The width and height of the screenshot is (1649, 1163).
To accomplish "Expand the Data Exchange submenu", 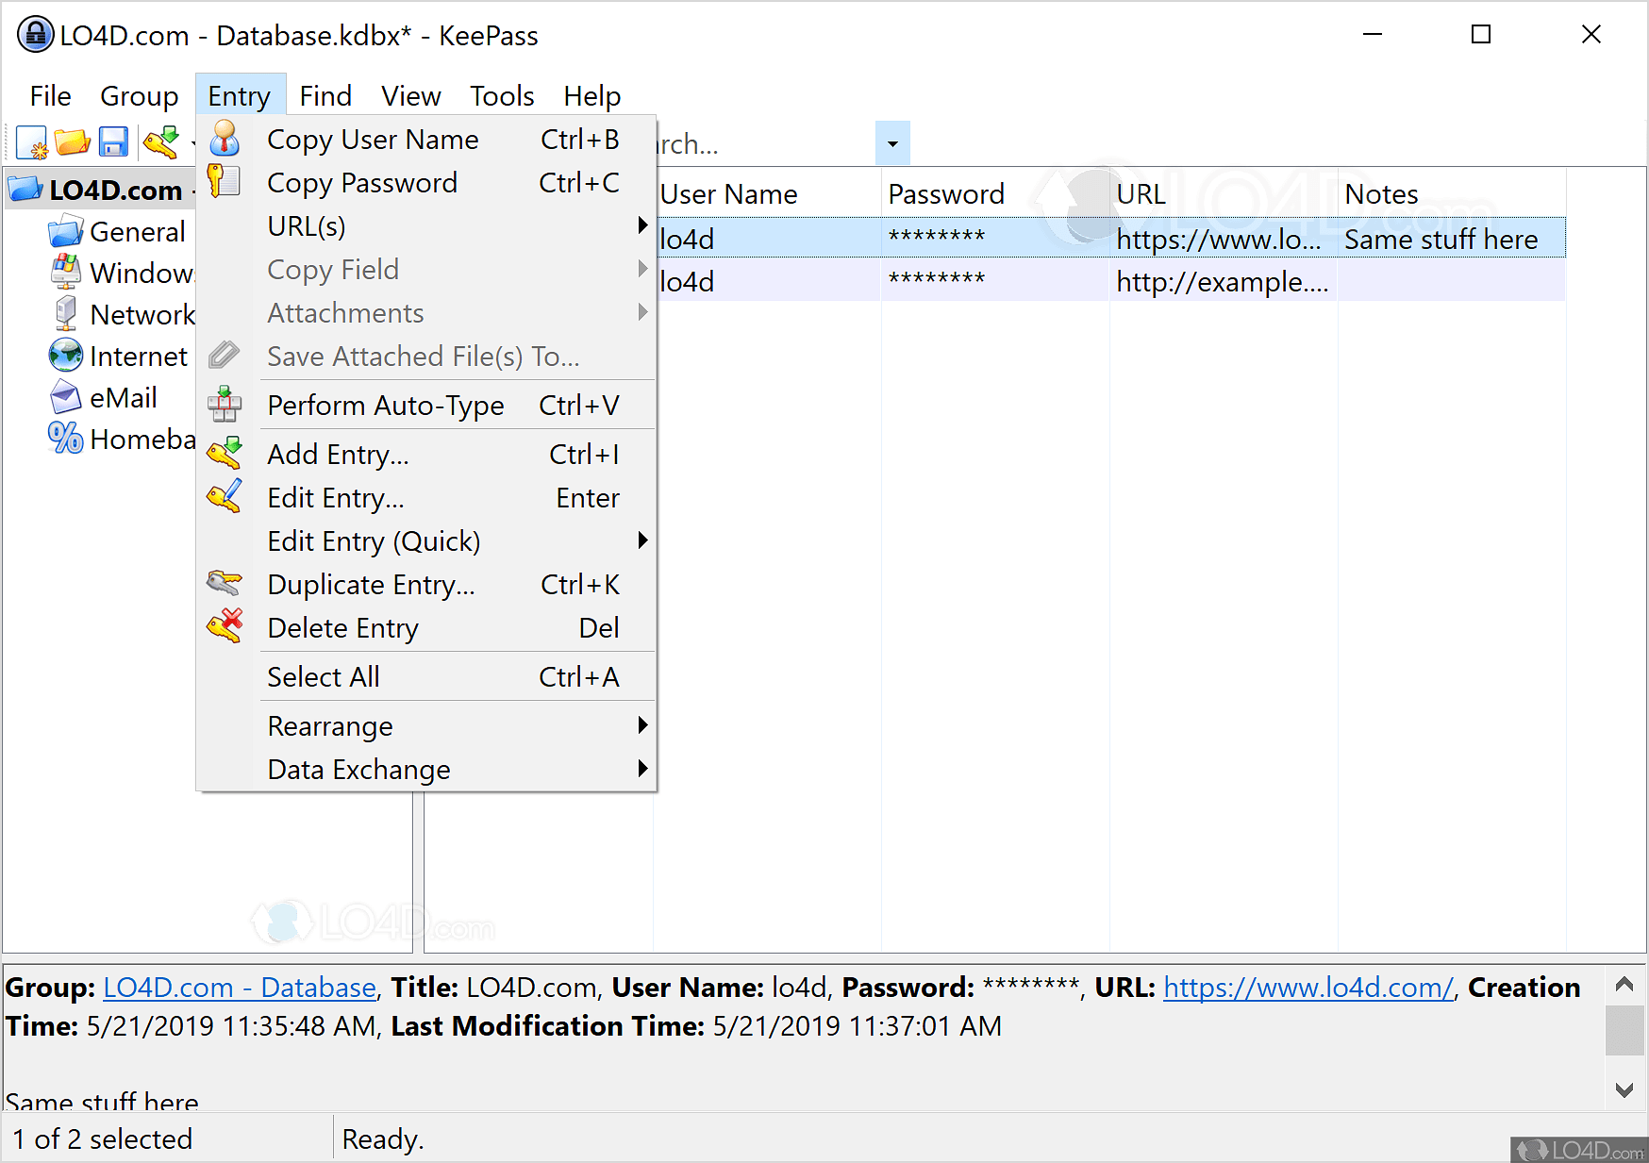I will [x=426, y=770].
